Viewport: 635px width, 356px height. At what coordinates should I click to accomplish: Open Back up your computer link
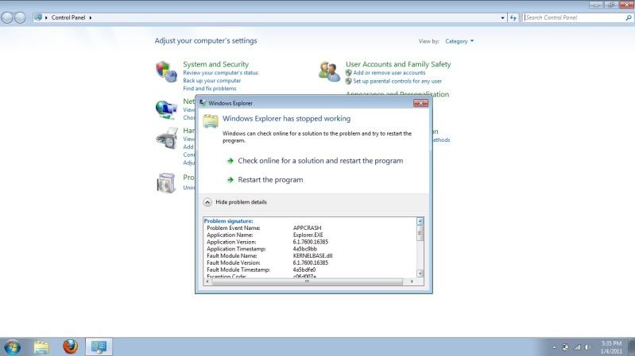(212, 81)
